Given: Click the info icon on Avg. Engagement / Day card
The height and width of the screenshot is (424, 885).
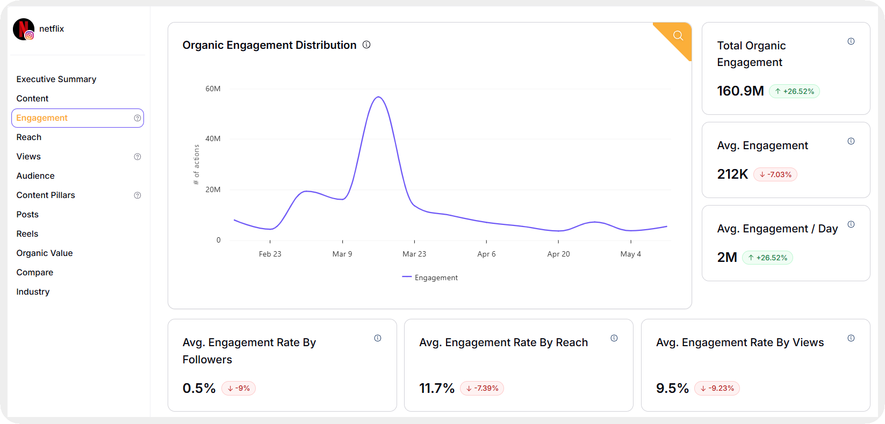Looking at the screenshot, I should (x=851, y=224).
